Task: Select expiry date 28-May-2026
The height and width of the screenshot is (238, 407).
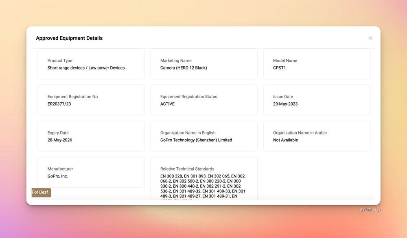Action: [x=60, y=140]
